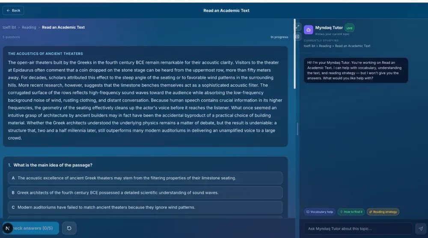Click question text What is the main idea

pyautogui.click(x=53, y=165)
